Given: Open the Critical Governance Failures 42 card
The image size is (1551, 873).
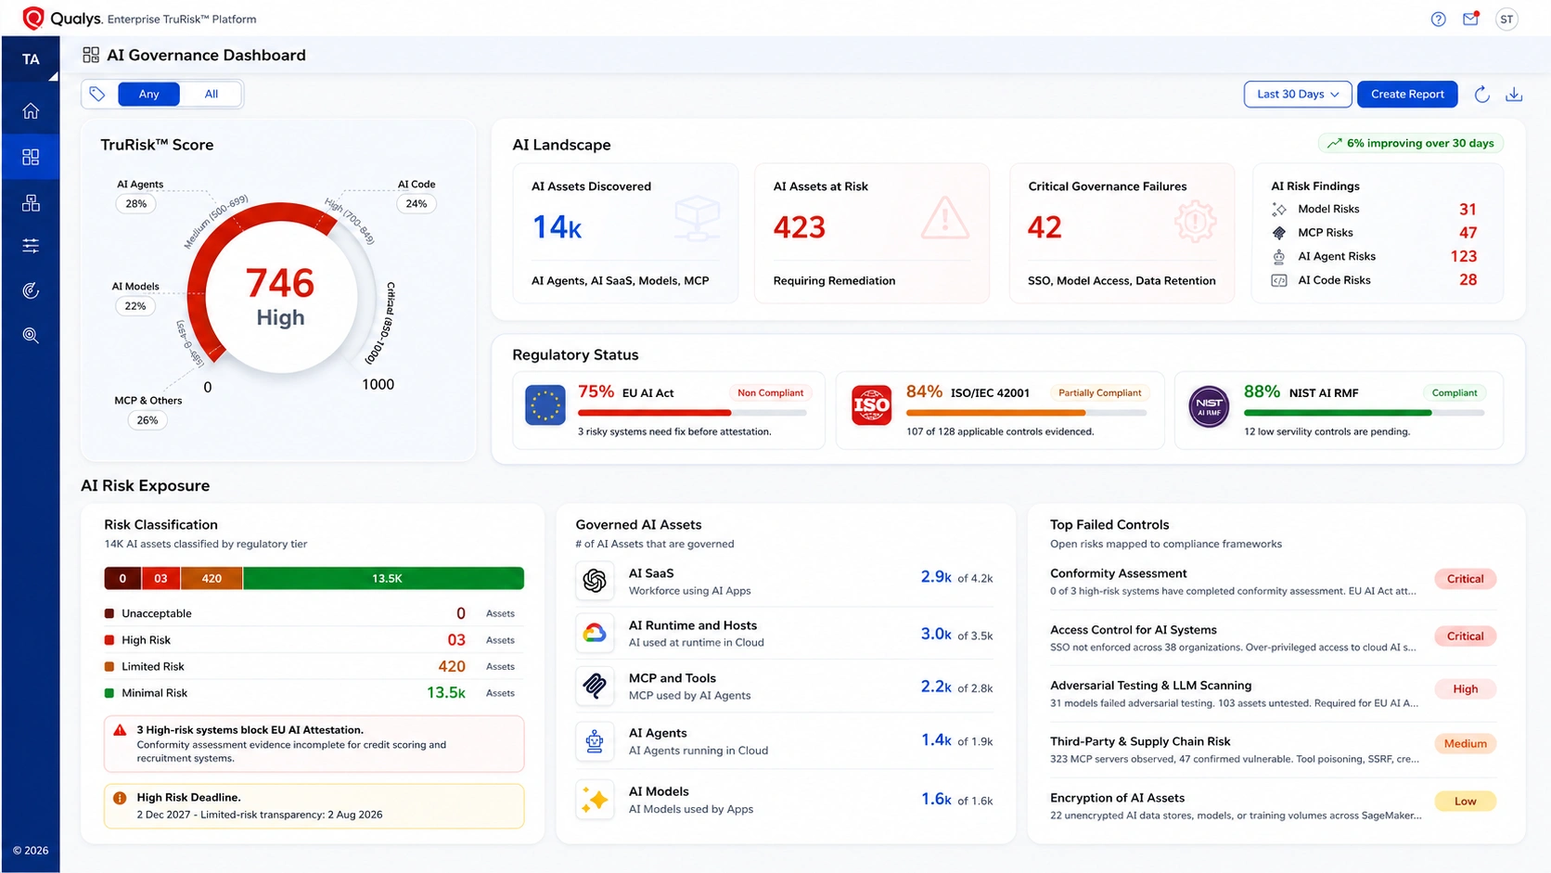Looking at the screenshot, I should click(1122, 233).
